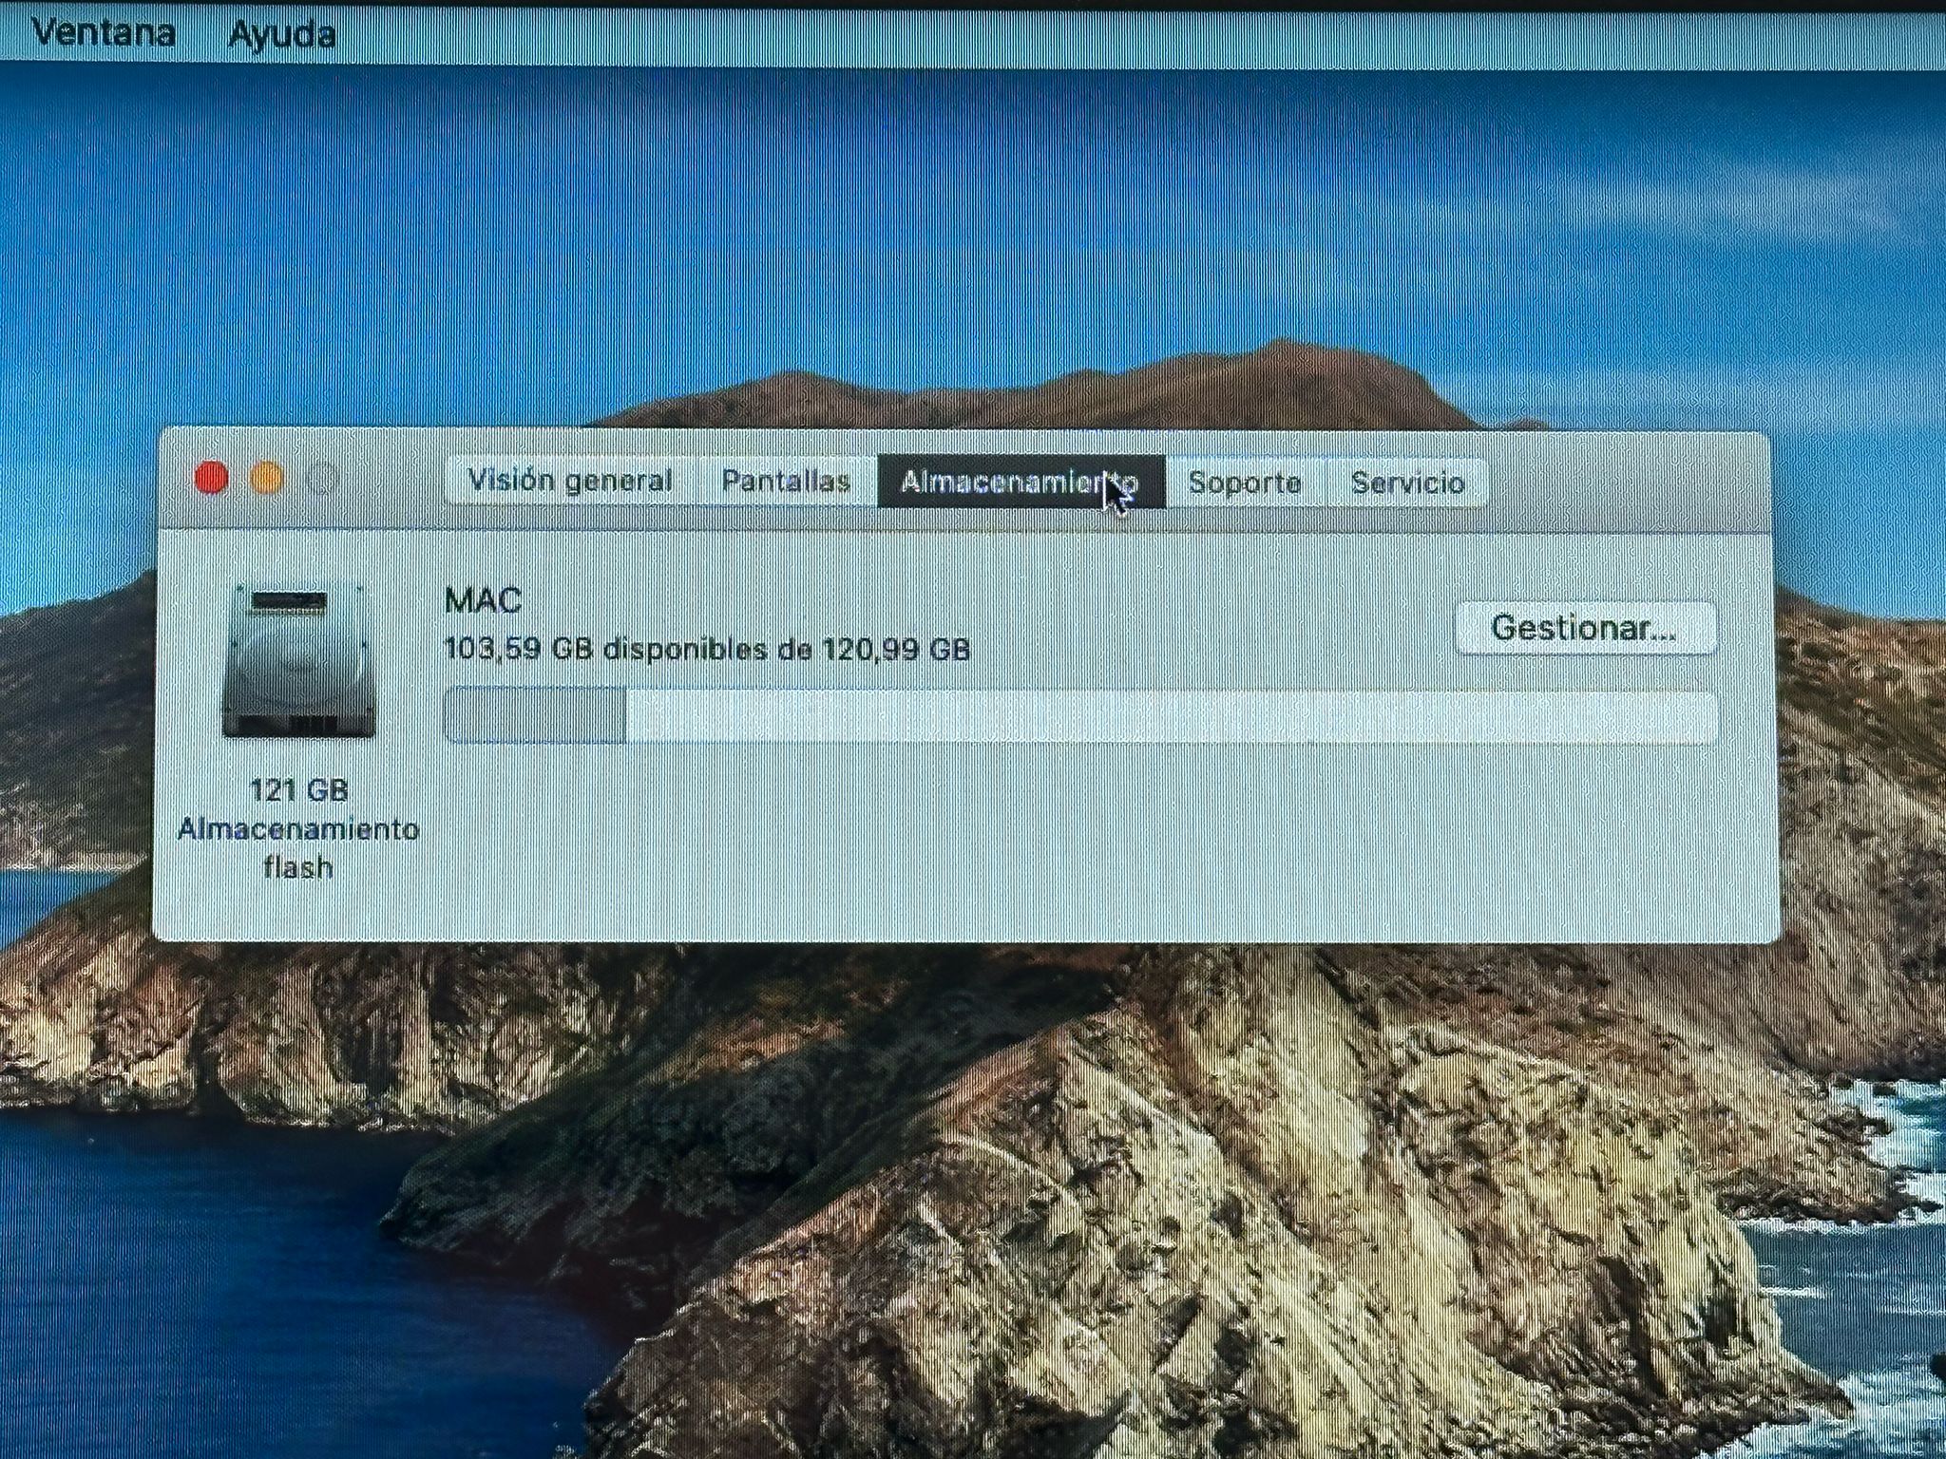Click the desktop wallpaper below the window
The width and height of the screenshot is (1946, 1459).
coord(950,1187)
